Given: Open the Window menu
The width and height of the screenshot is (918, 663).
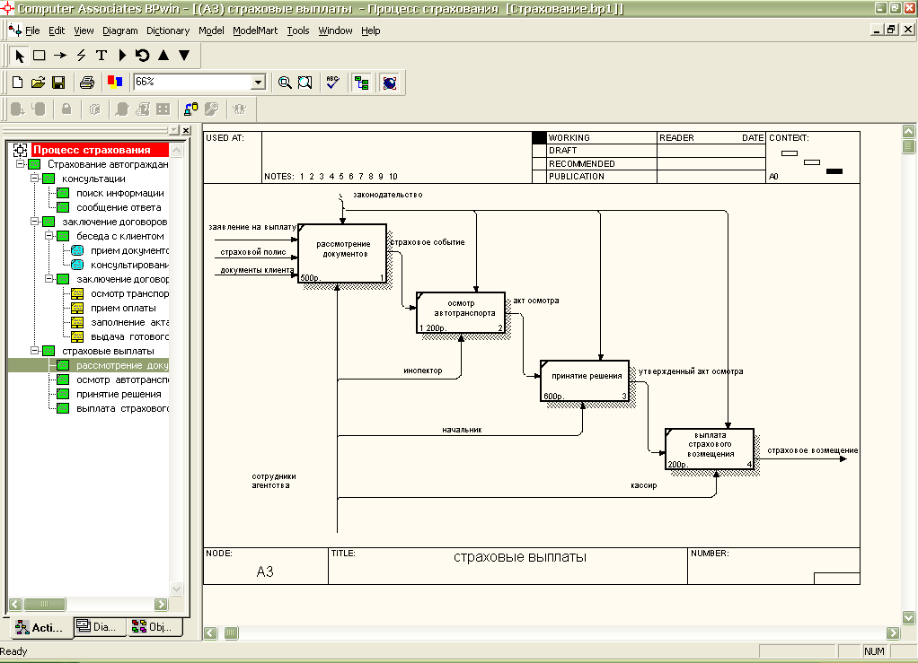Looking at the screenshot, I should click(x=335, y=31).
